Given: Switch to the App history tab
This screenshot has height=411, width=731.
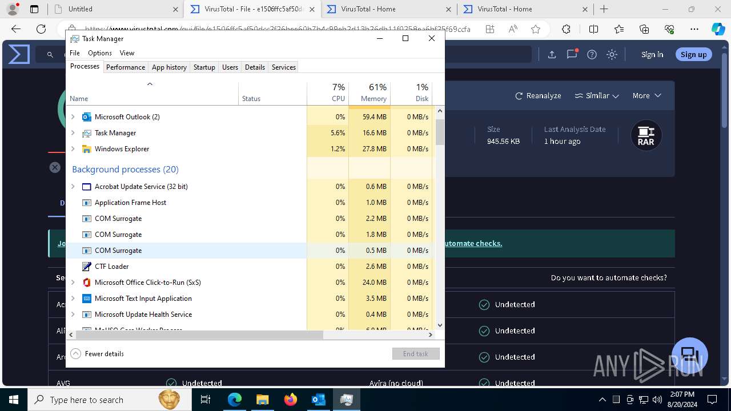Looking at the screenshot, I should (x=169, y=67).
